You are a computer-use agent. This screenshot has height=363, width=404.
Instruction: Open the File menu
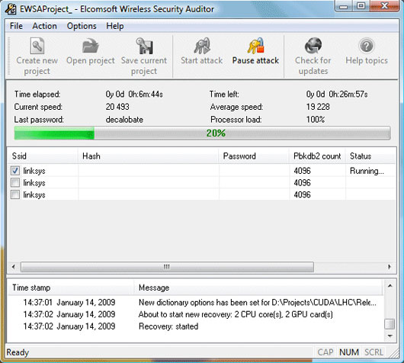(16, 26)
